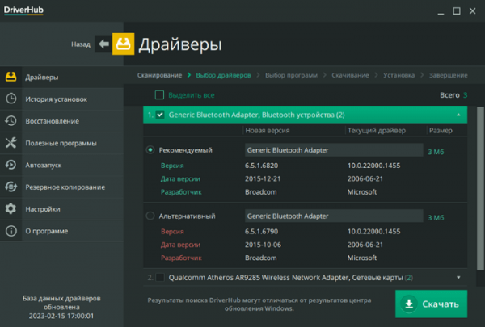Select the Альтернативный driver radio button
Screen dimensions: 485x327
click(150, 216)
